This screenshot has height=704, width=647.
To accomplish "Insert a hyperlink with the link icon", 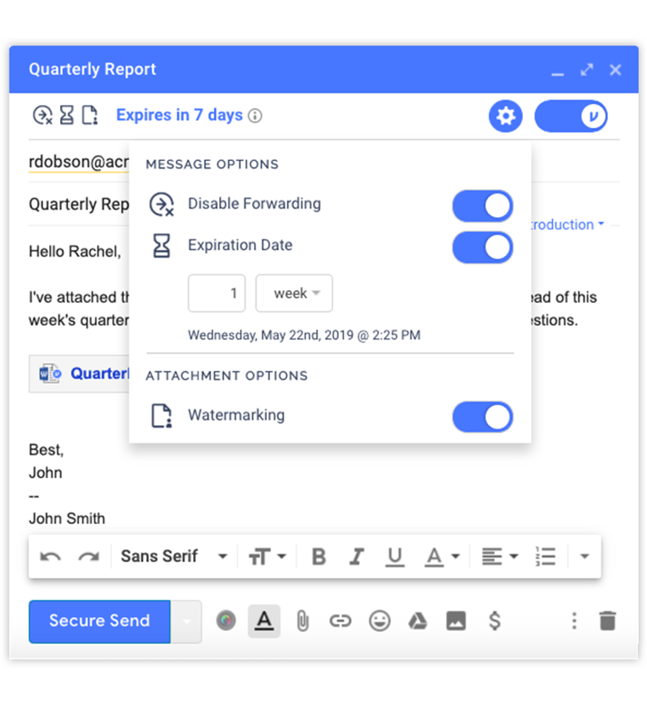I will [340, 621].
